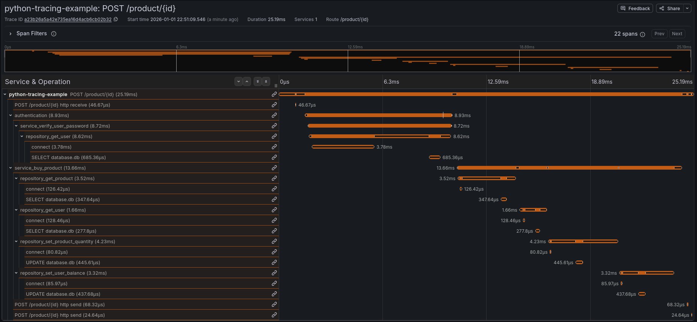Image resolution: width=697 pixels, height=322 pixels.
Task: Click the collapse one level (-1) icon
Action: click(x=247, y=81)
